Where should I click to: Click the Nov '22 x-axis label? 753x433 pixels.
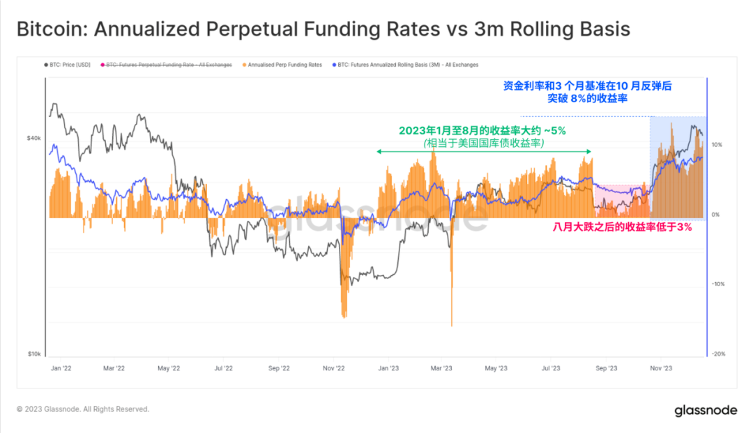335,368
